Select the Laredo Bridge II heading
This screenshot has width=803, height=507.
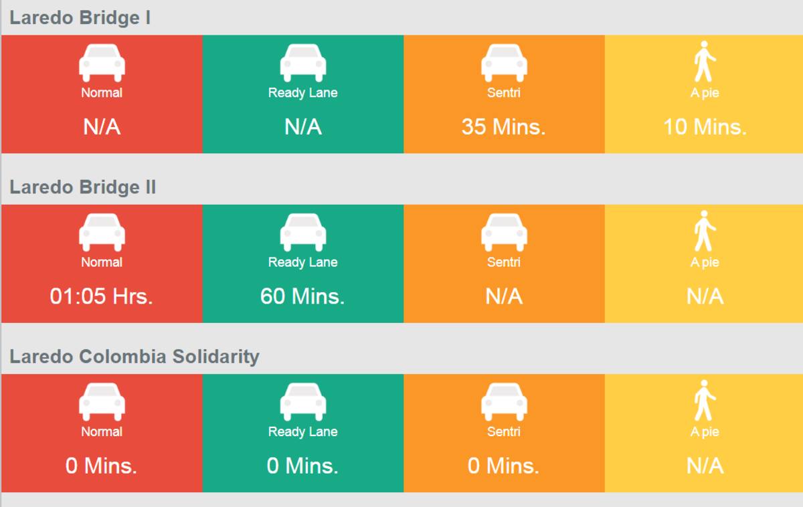click(83, 187)
